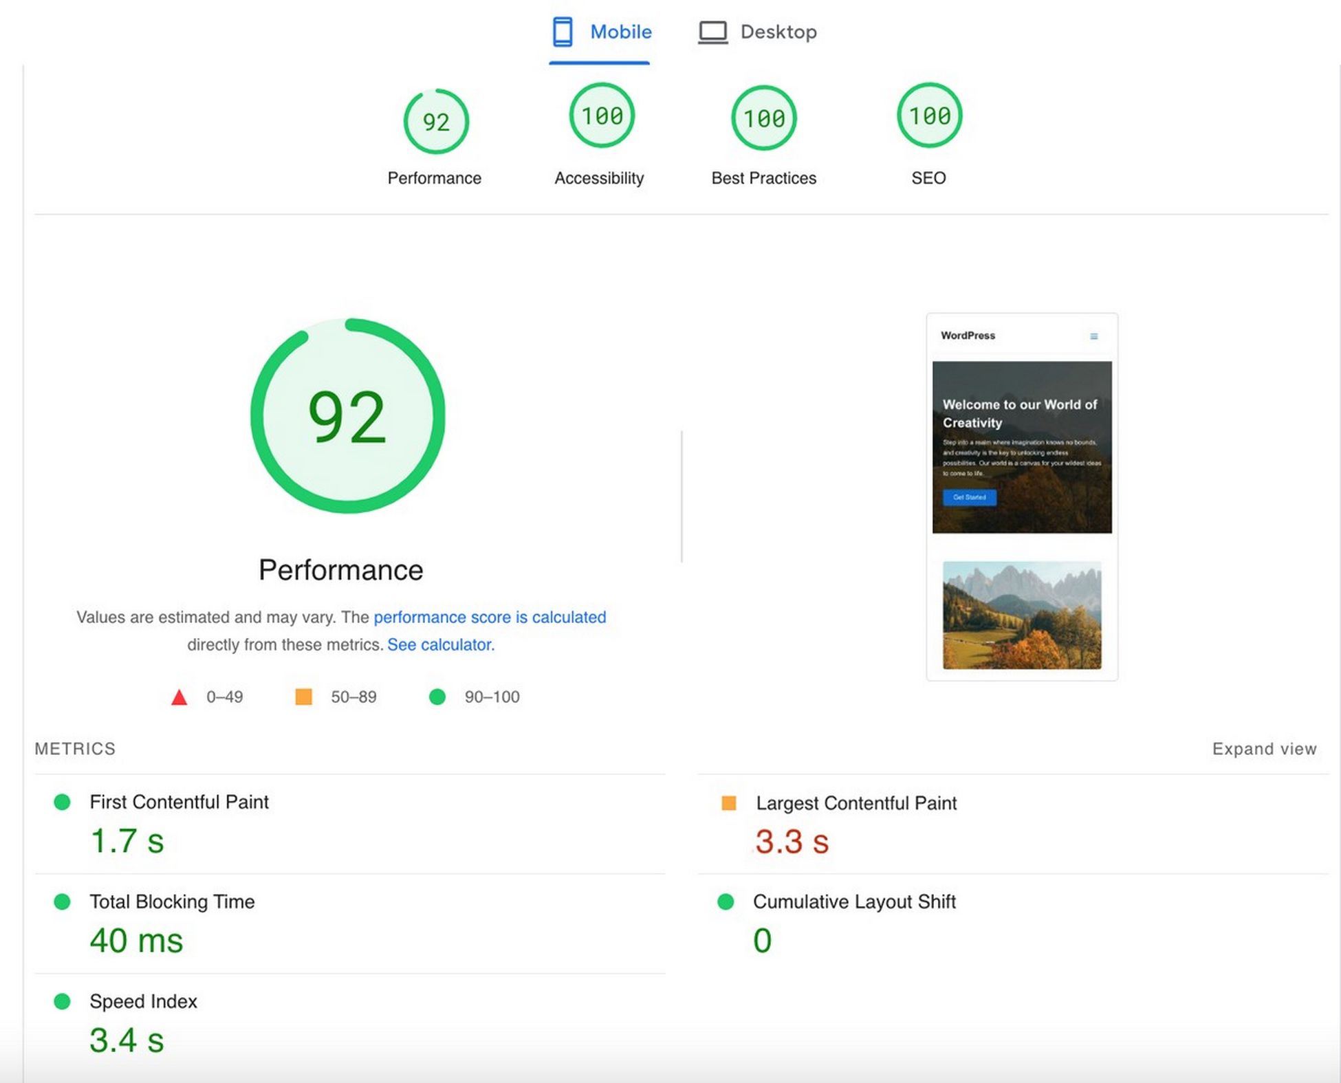Select the Best Practices 100 gauge
The height and width of the screenshot is (1083, 1341).
[x=763, y=118]
